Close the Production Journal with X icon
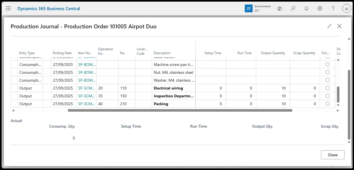Viewport: 354px width, 170px height. tap(339, 26)
